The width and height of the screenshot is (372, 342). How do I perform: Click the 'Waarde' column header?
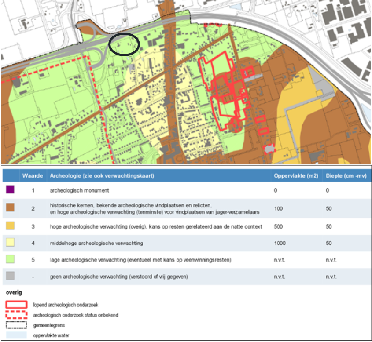[x=33, y=176]
